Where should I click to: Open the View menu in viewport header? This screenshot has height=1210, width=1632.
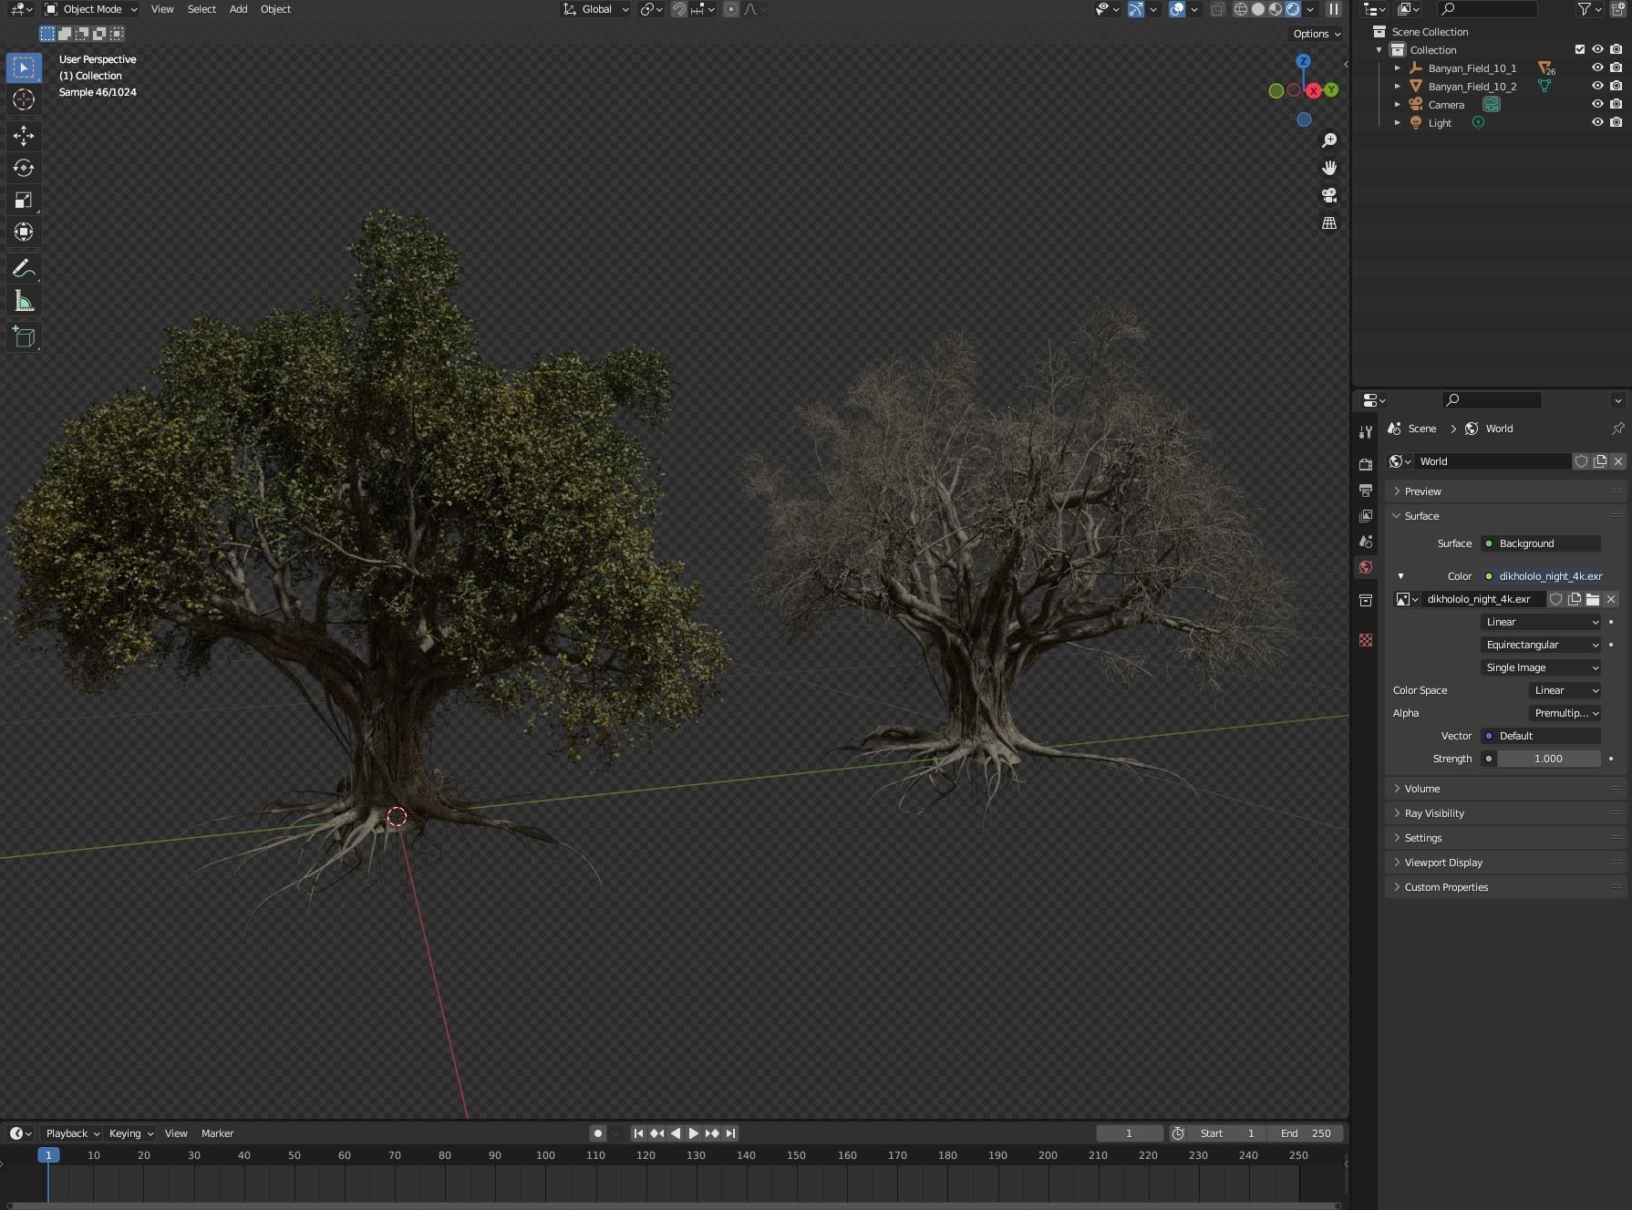click(x=162, y=9)
